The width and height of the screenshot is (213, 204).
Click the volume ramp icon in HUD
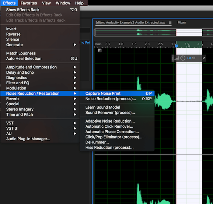(x=177, y=58)
